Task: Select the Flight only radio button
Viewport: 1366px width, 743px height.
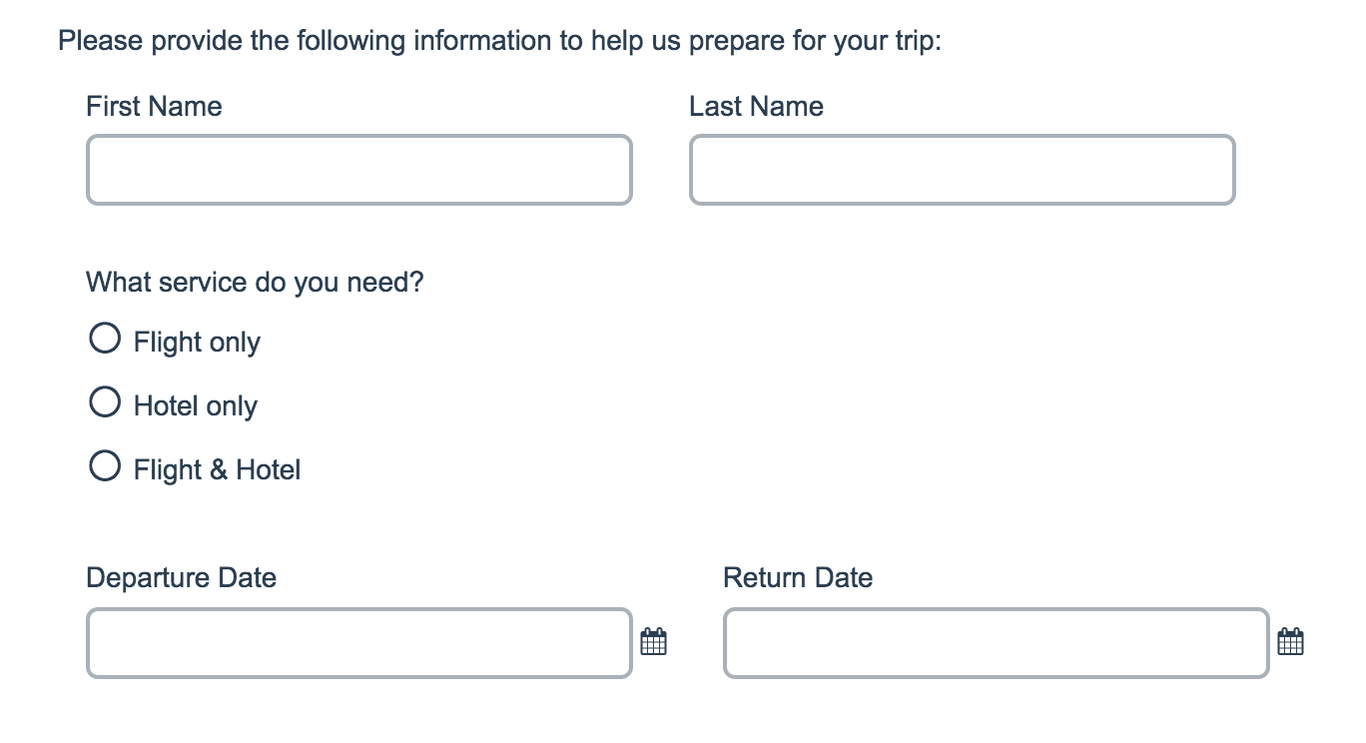Action: 105,339
